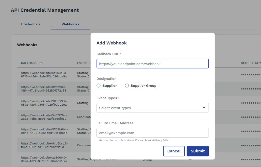Viewport: 261px width, 167px height.
Task: Select webhook URL ending 5e1c9acf1c23
Action: pos(44,145)
